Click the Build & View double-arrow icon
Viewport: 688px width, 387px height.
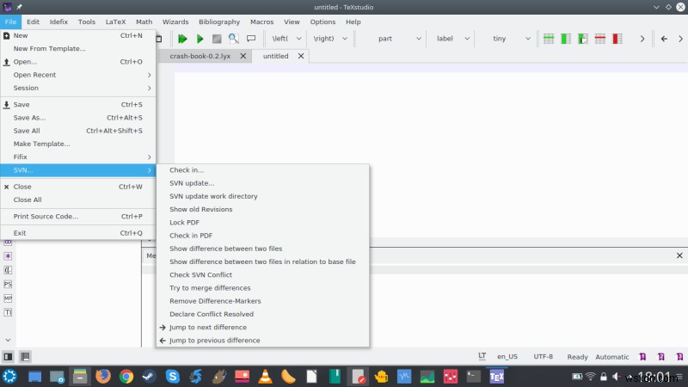pyautogui.click(x=182, y=39)
